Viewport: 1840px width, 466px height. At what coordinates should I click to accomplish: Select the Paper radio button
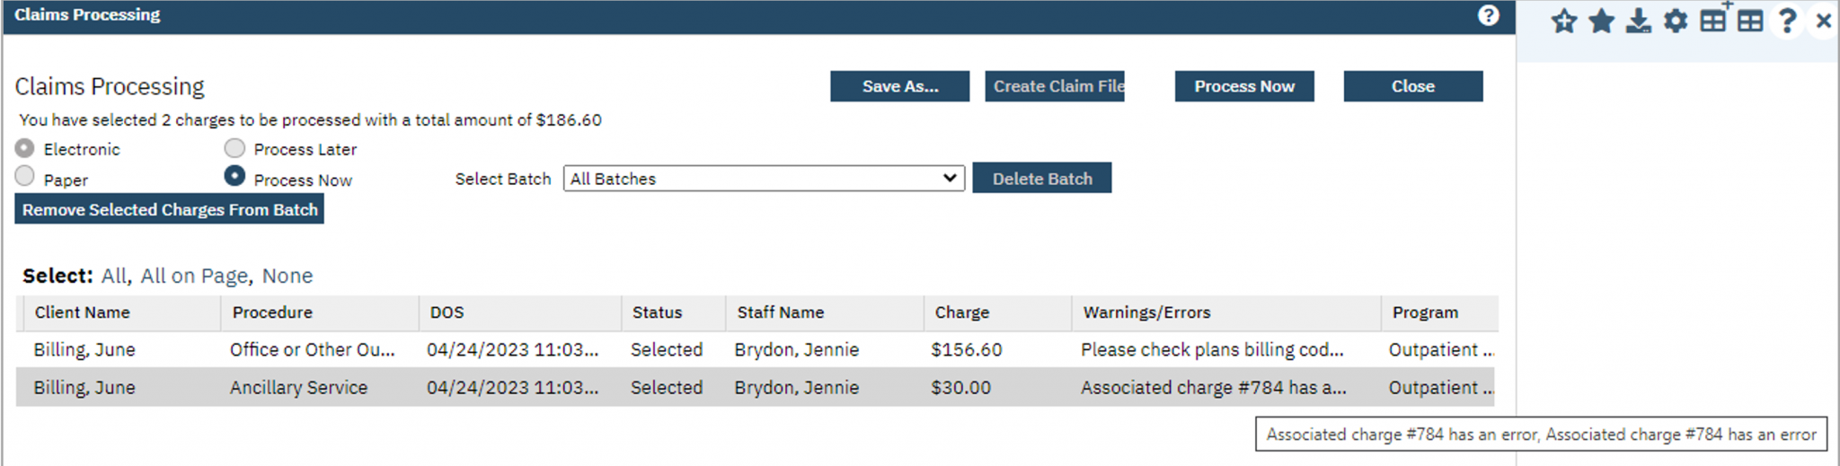[25, 177]
